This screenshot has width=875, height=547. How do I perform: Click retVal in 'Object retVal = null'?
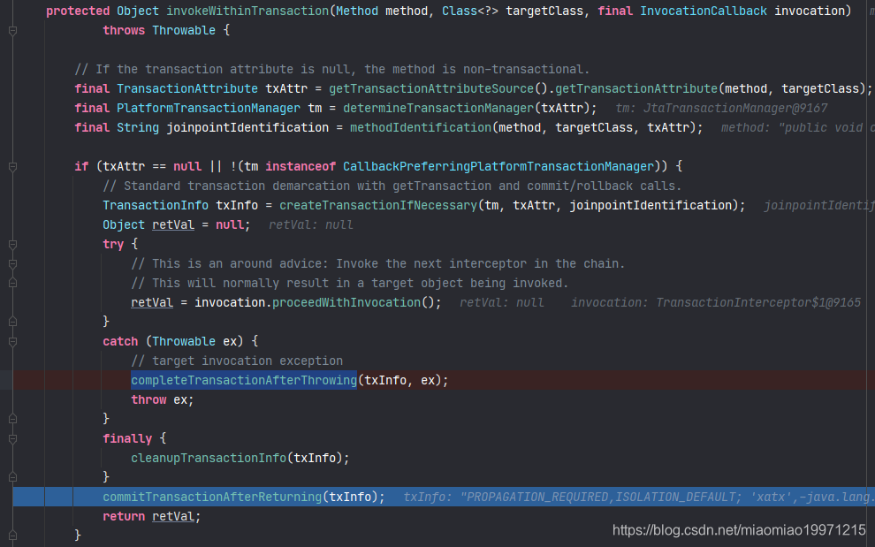click(173, 225)
